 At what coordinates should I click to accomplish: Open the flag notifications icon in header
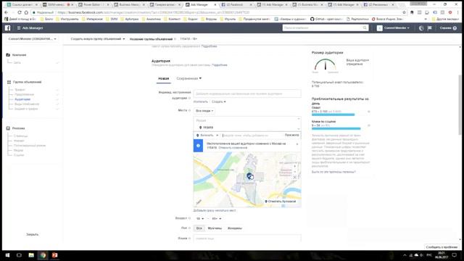click(430, 28)
